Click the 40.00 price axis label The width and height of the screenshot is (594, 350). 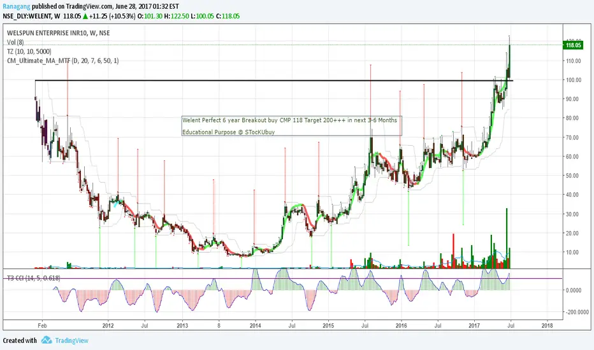[x=572, y=195]
